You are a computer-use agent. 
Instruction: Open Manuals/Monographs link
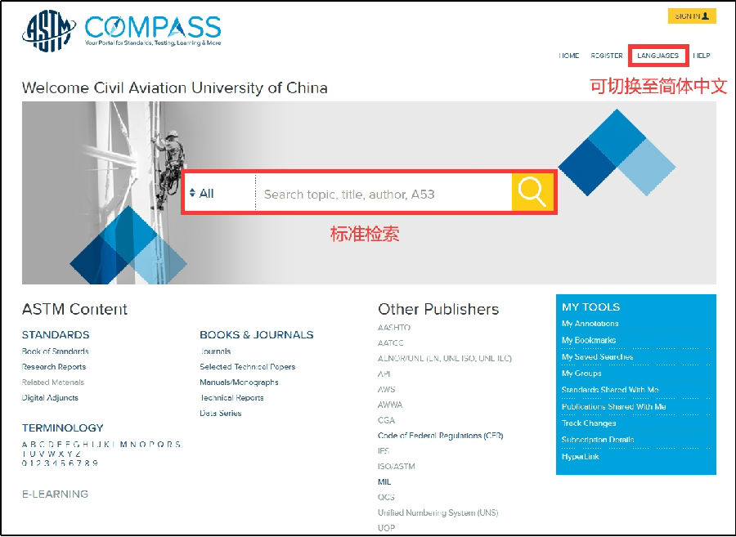239,383
